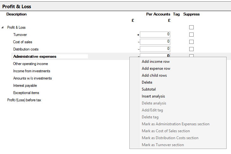Screen dimensions: 231x154
Task: Tick the Suppress checkbox for Administrative expenses
Action: 191,56
